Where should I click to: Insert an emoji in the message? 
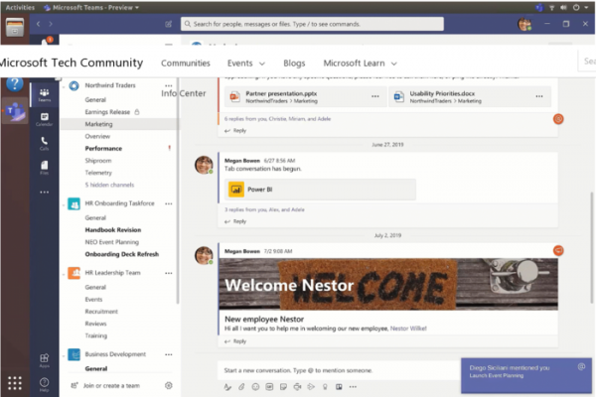[x=255, y=385]
